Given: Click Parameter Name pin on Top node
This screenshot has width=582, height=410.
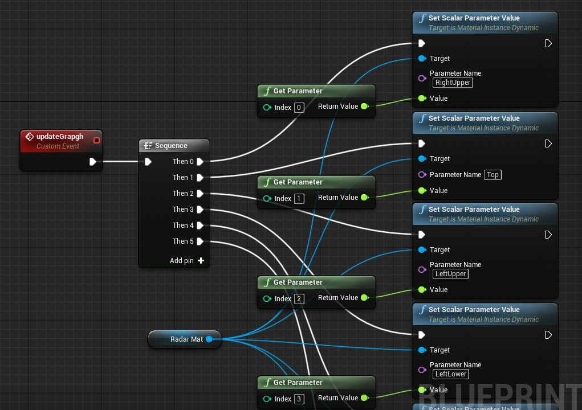Looking at the screenshot, I should pyautogui.click(x=422, y=175).
